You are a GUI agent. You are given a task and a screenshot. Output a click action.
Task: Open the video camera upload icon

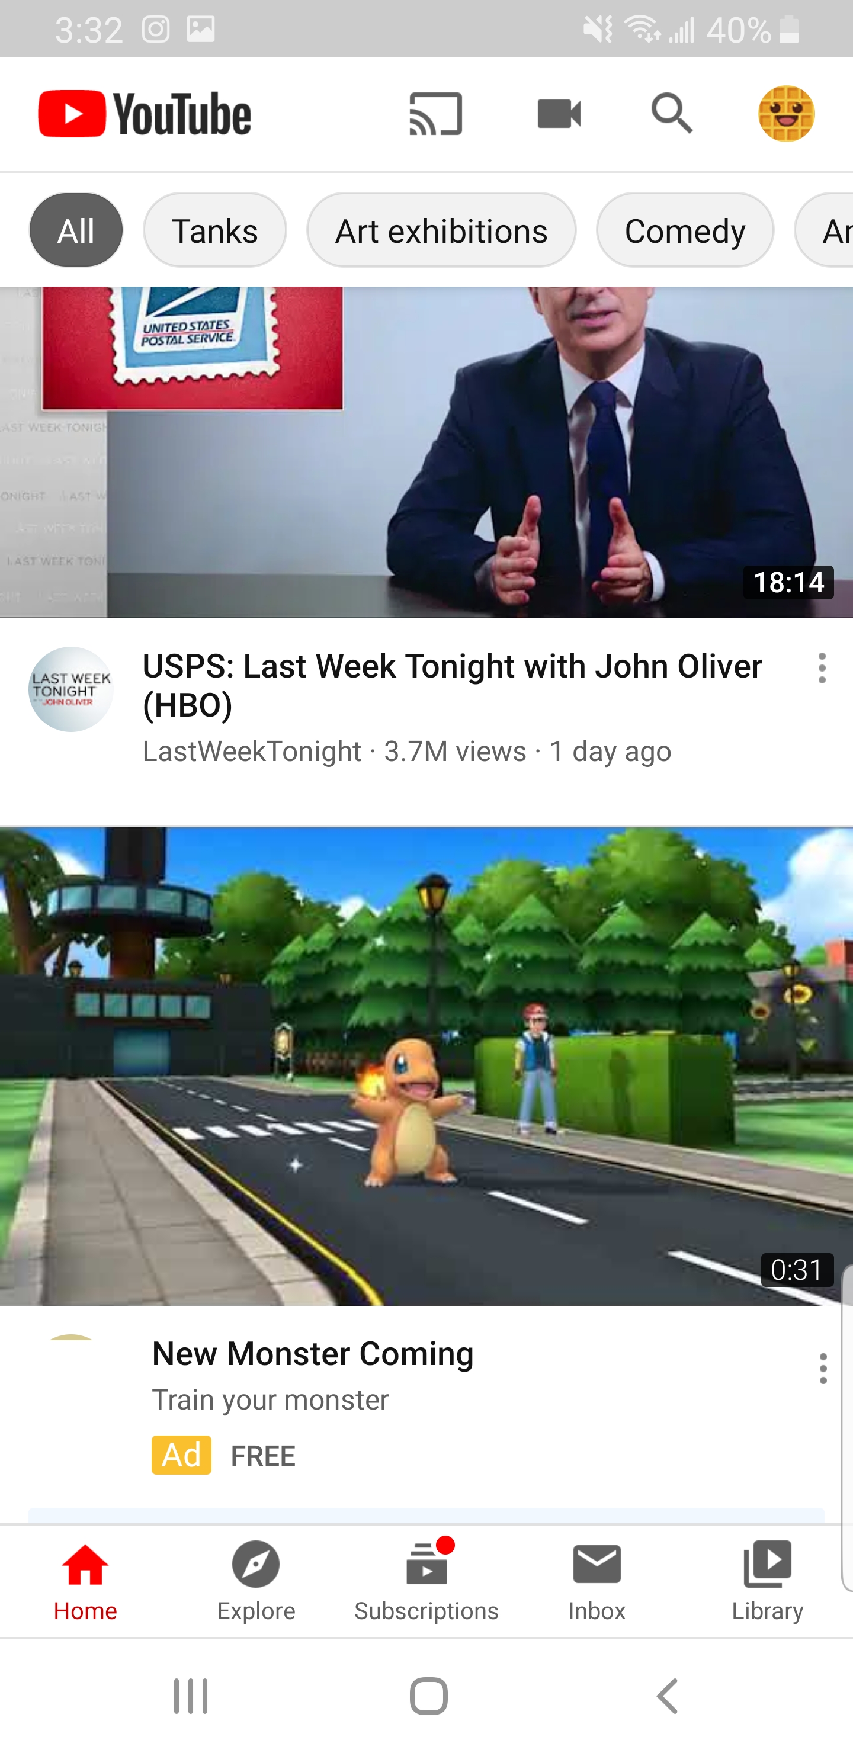tap(559, 114)
